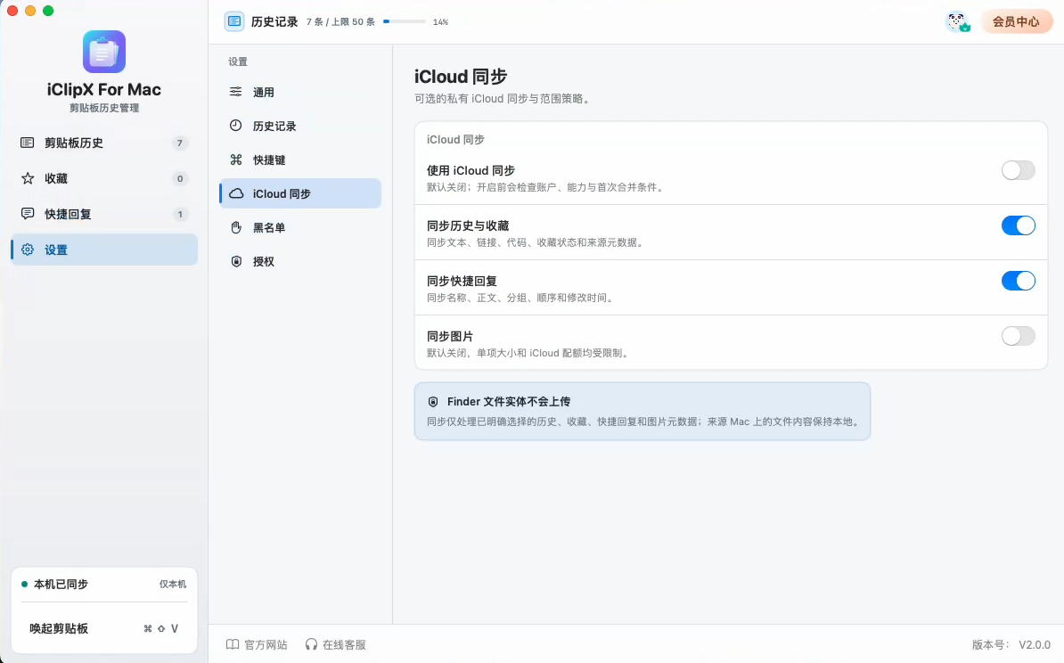
Task: Click the cloud icon beside iCloud 同步
Action: pyautogui.click(x=236, y=193)
